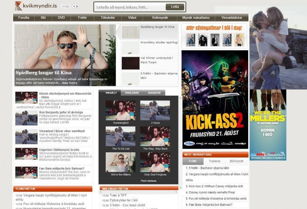Click the search input field
Screen dimensions: 307x209
pyautogui.click(x=130, y=7)
